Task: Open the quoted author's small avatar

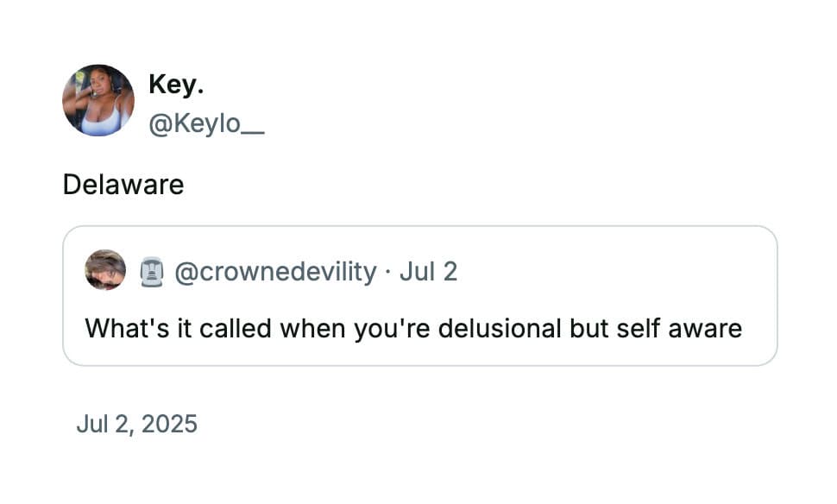Action: click(105, 270)
